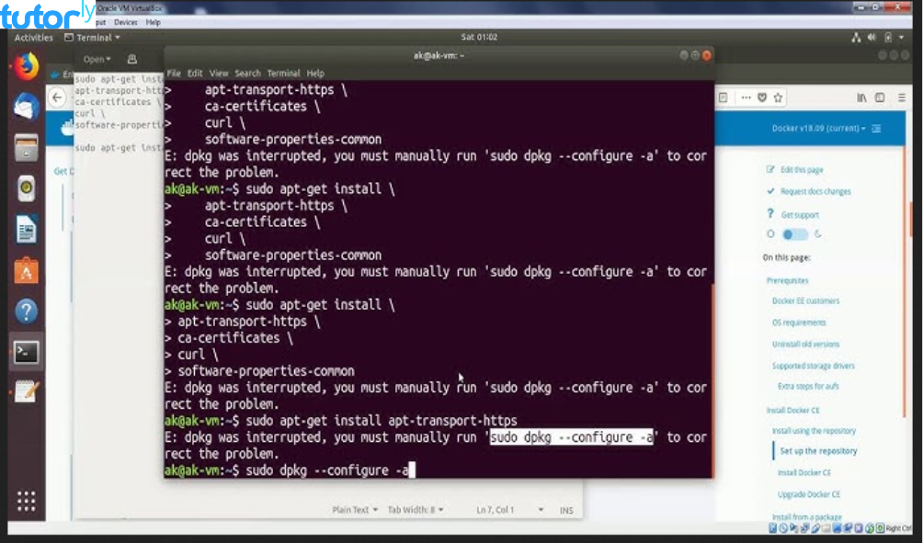The image size is (923, 543).
Task: Open Firefox page actions three dots
Action: (x=746, y=97)
